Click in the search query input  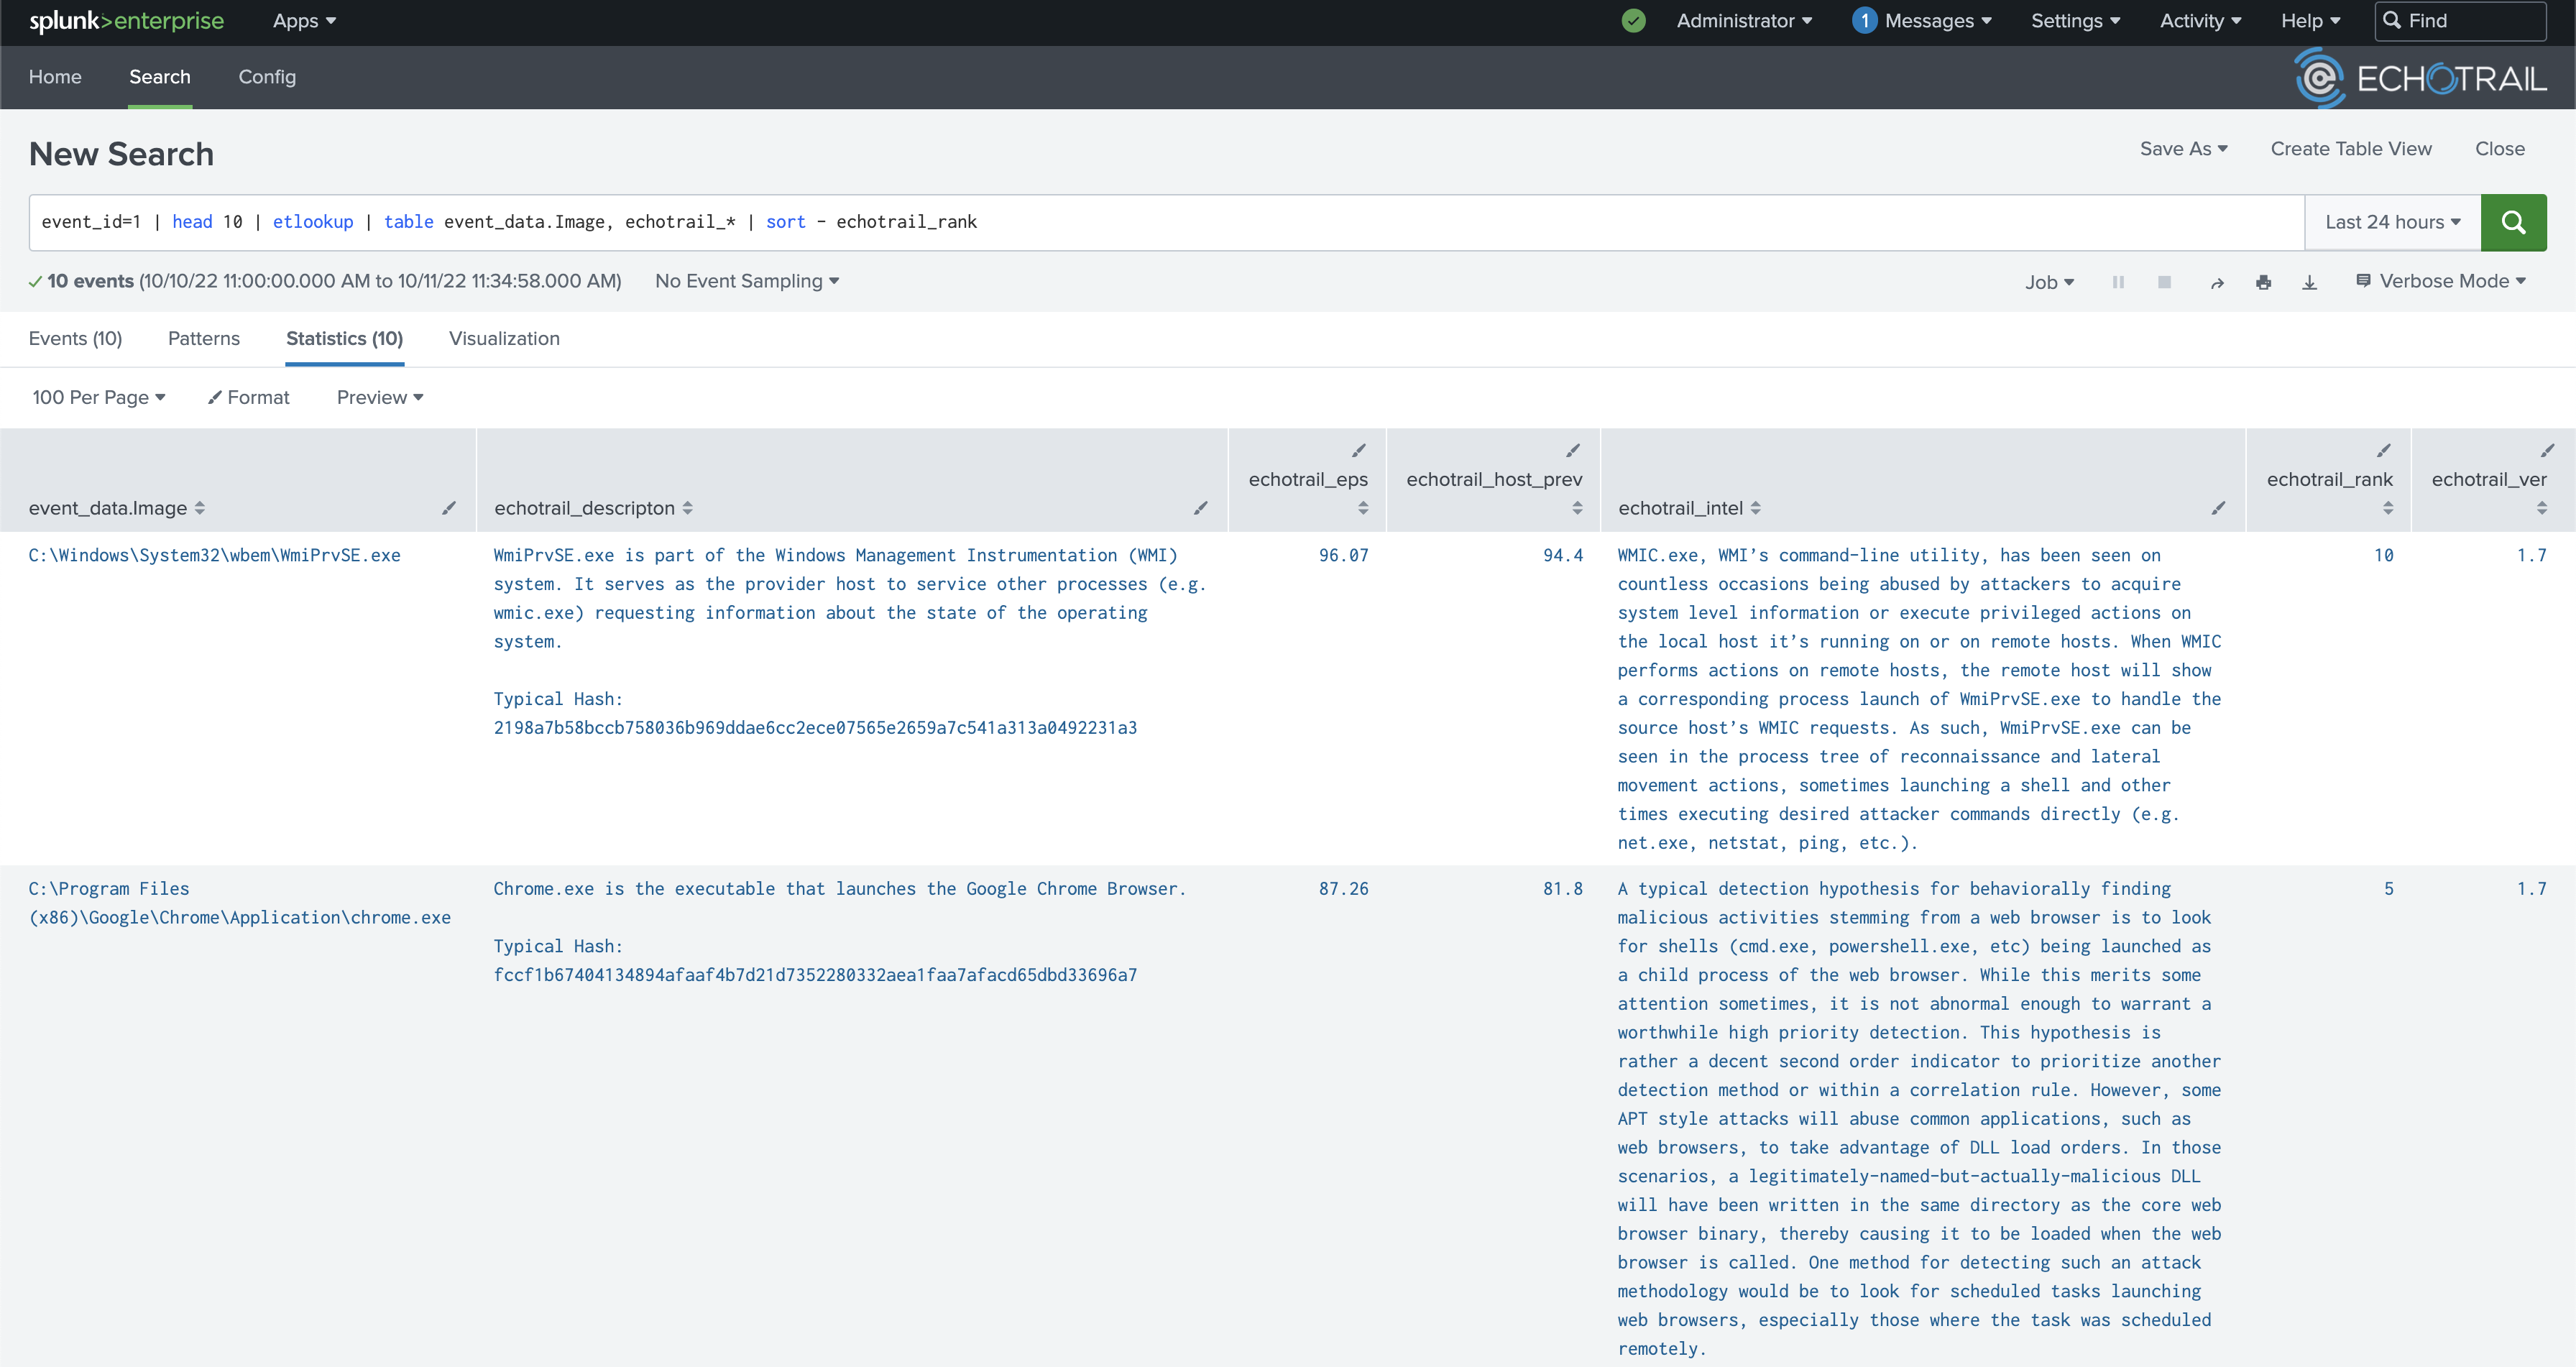(1166, 222)
